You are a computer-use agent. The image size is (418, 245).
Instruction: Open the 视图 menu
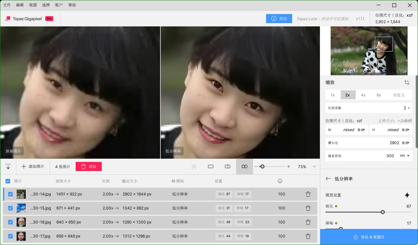click(33, 5)
